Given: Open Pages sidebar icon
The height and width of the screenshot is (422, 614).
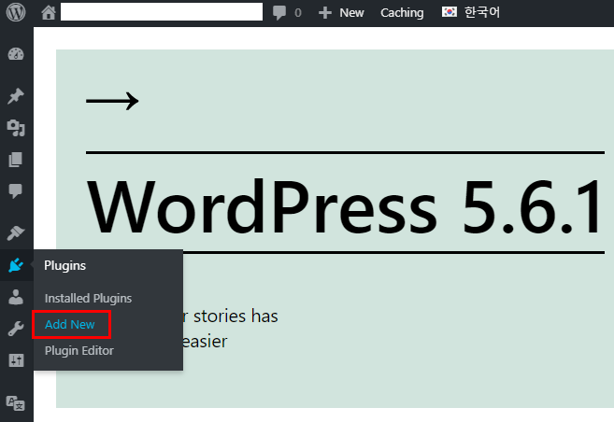Looking at the screenshot, I should click(16, 160).
